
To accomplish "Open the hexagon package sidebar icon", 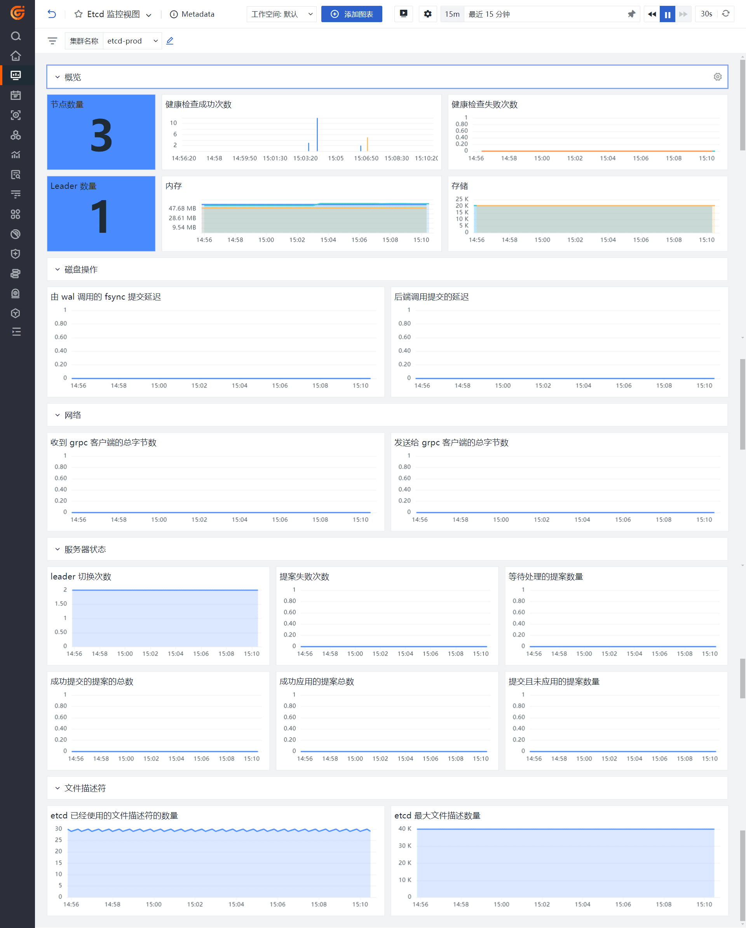I will point(16,313).
